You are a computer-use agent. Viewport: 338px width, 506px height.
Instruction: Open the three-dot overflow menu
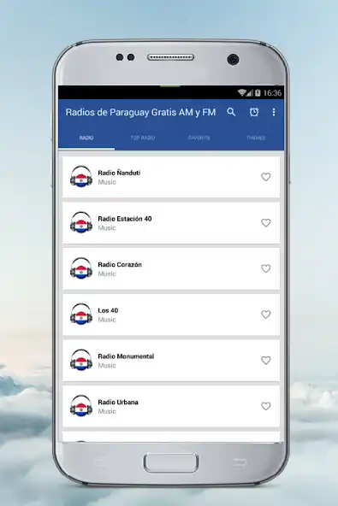(274, 112)
